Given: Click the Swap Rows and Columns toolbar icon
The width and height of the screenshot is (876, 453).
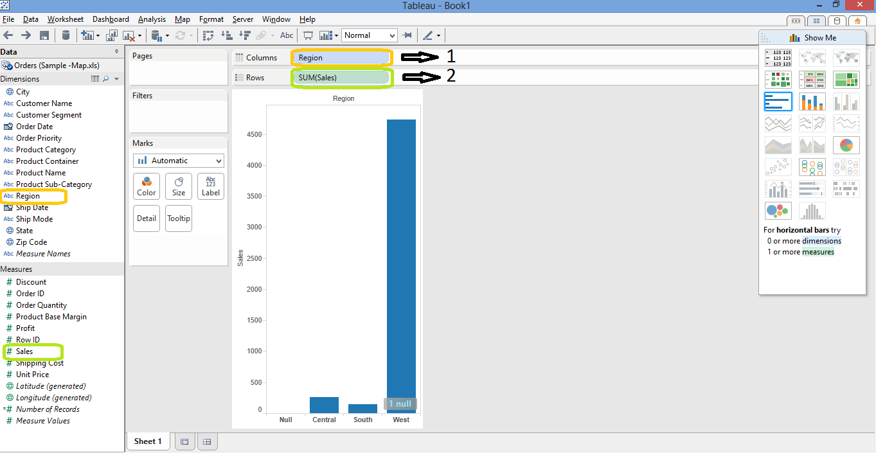Looking at the screenshot, I should 209,35.
